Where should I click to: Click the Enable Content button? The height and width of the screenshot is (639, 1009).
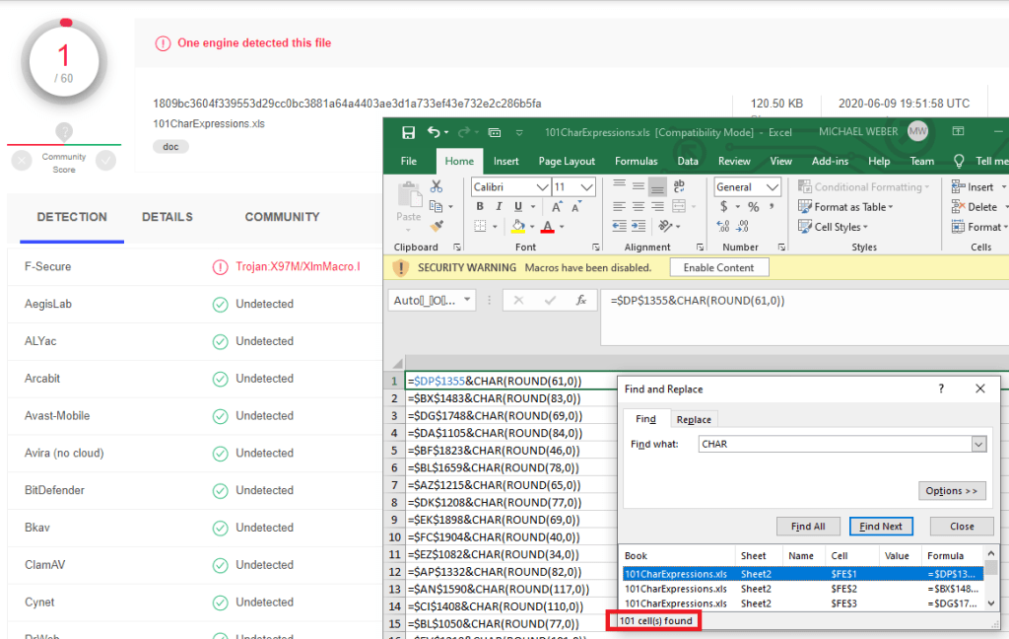pos(718,267)
